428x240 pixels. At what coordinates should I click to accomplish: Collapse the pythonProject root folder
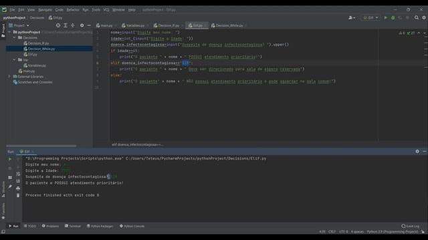[9, 32]
